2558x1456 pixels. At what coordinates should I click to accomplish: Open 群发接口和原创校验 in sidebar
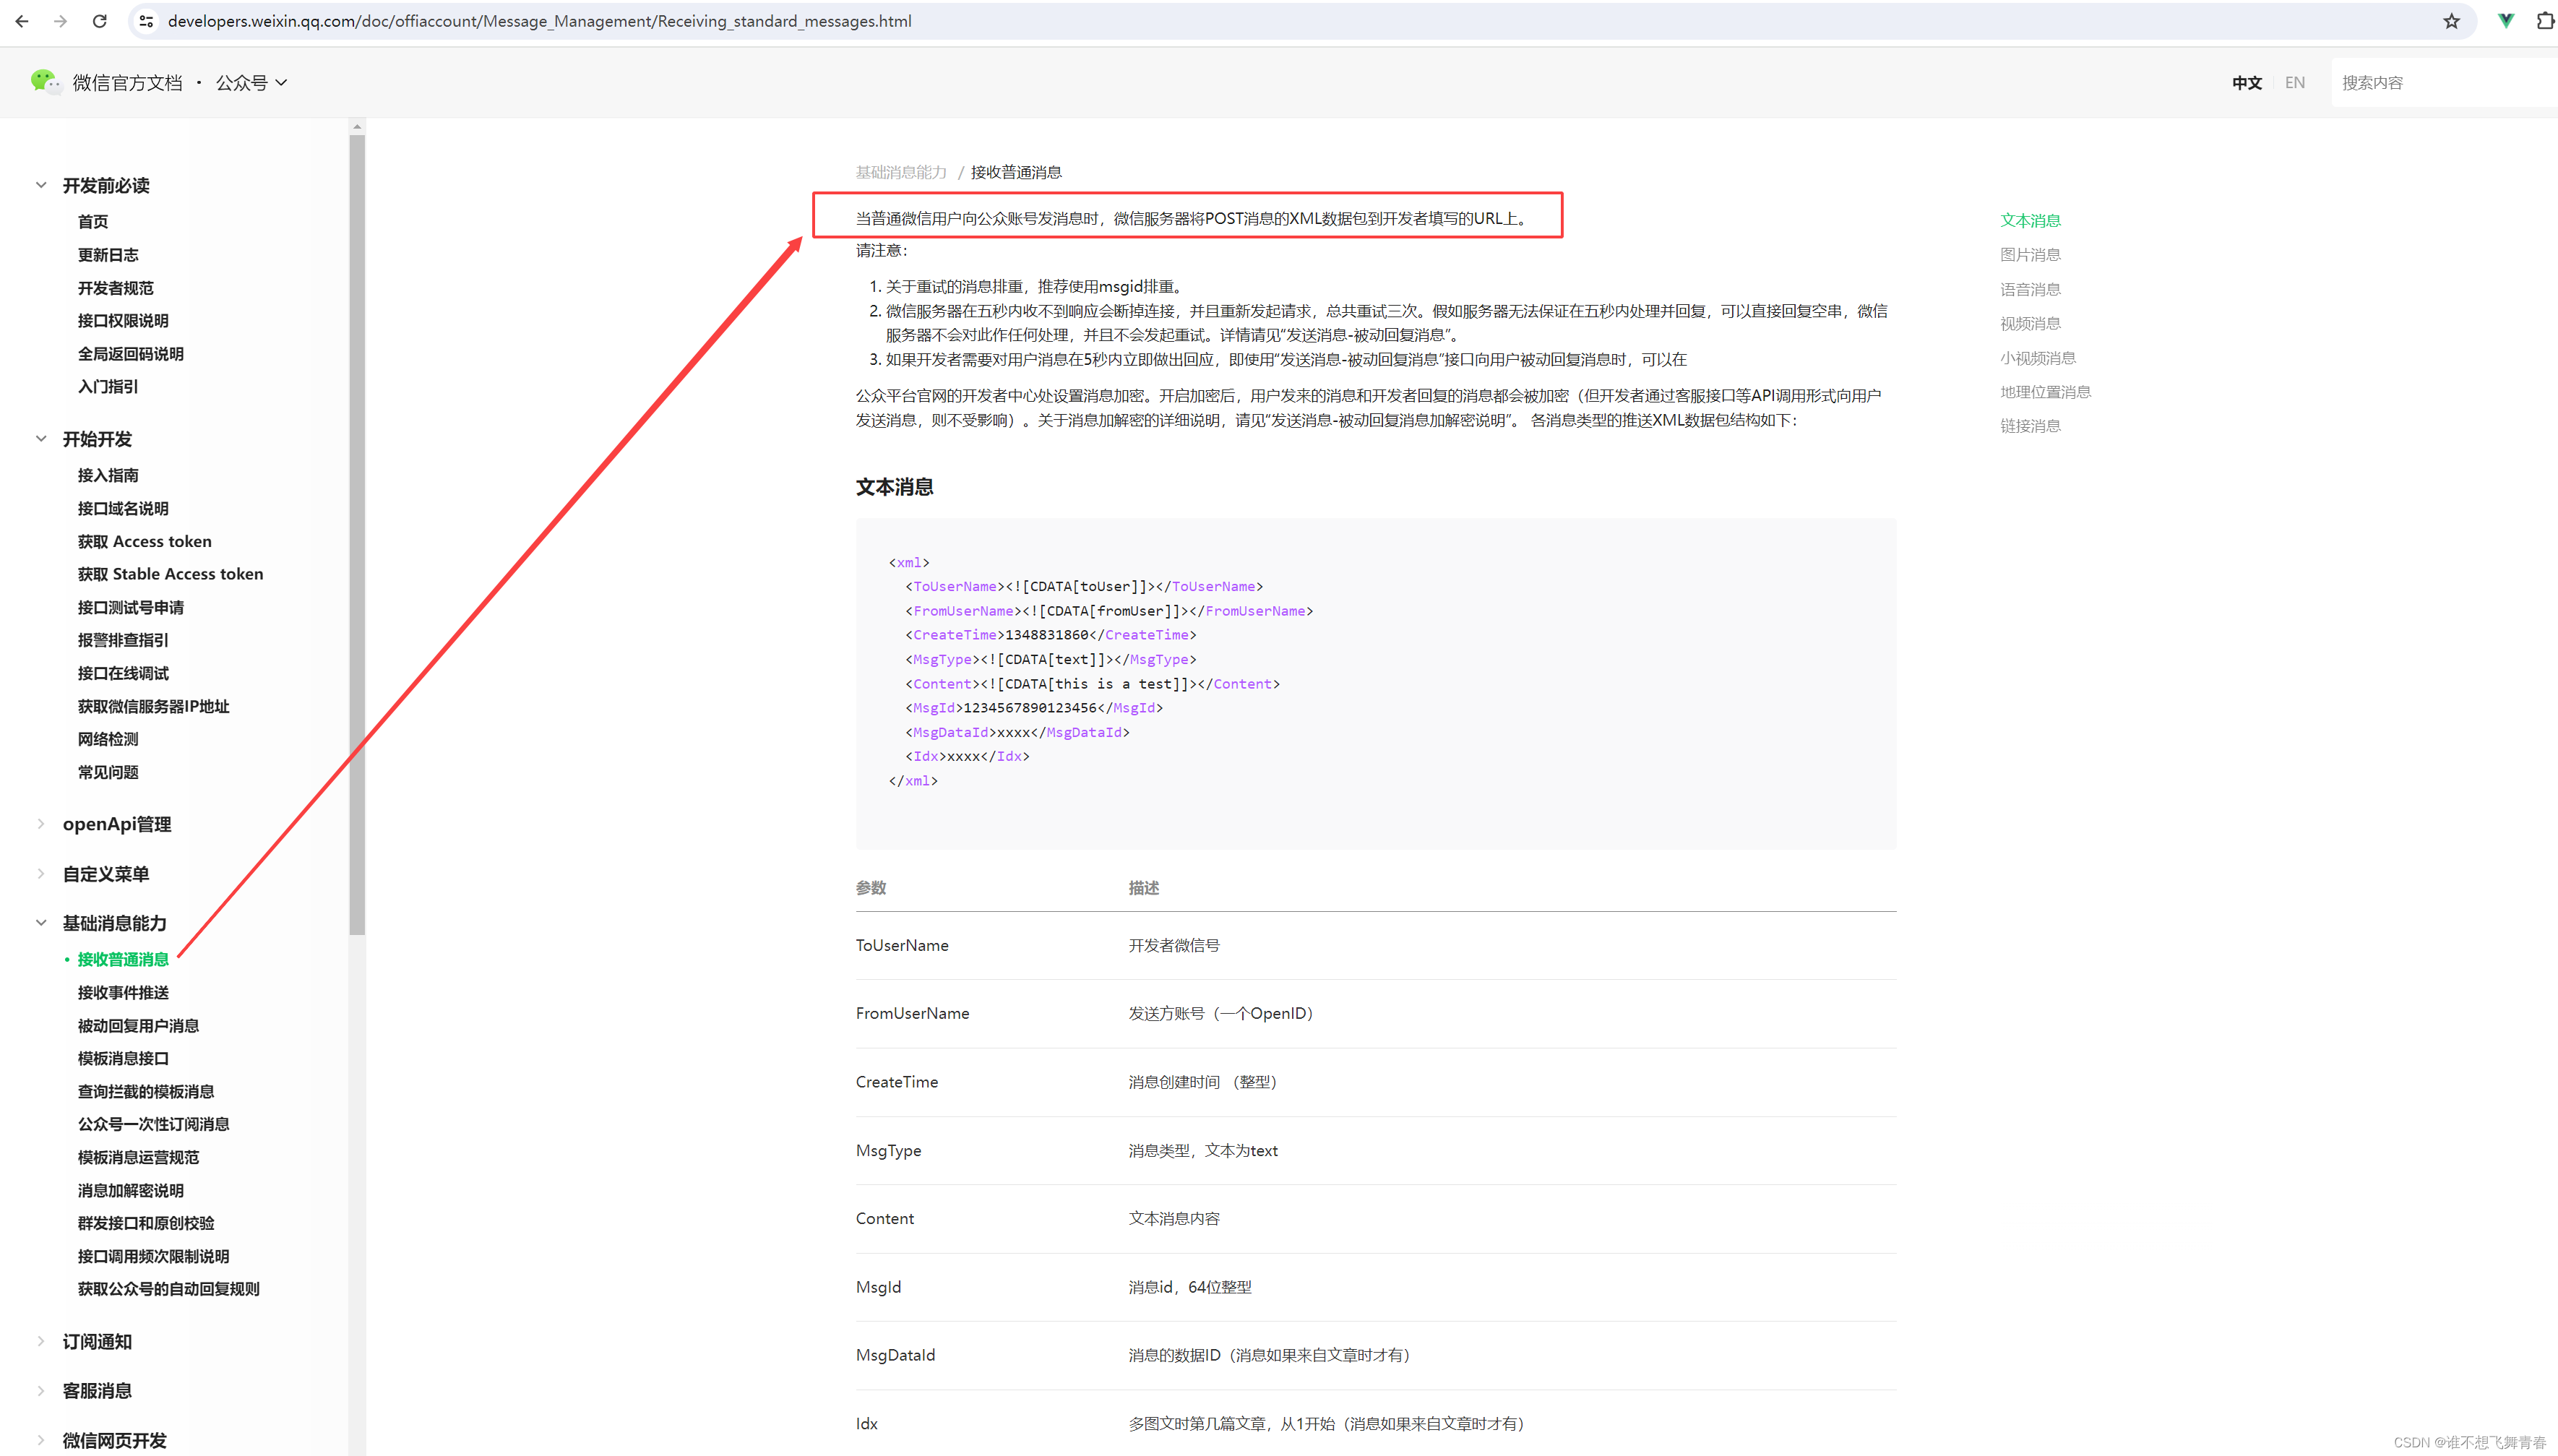(146, 1223)
